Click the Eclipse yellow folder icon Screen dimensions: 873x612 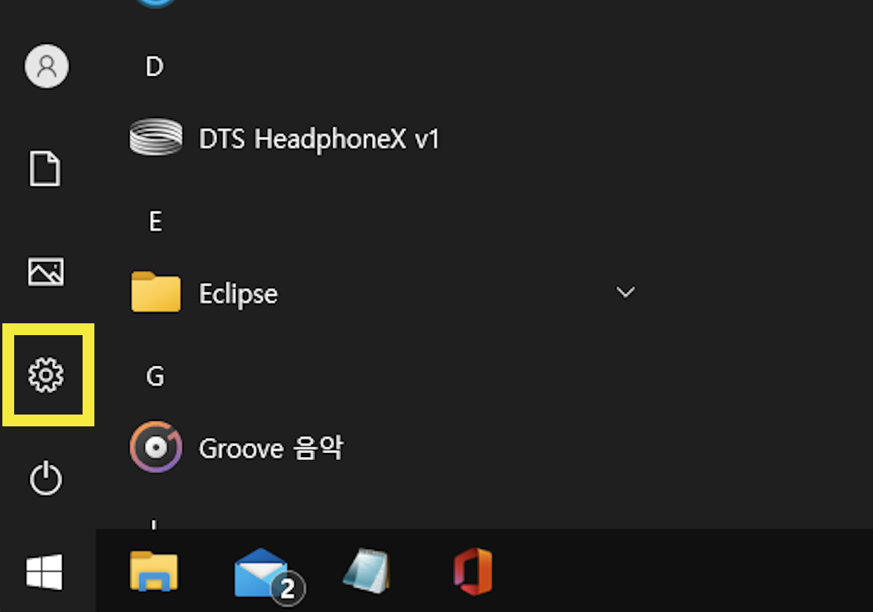(156, 292)
